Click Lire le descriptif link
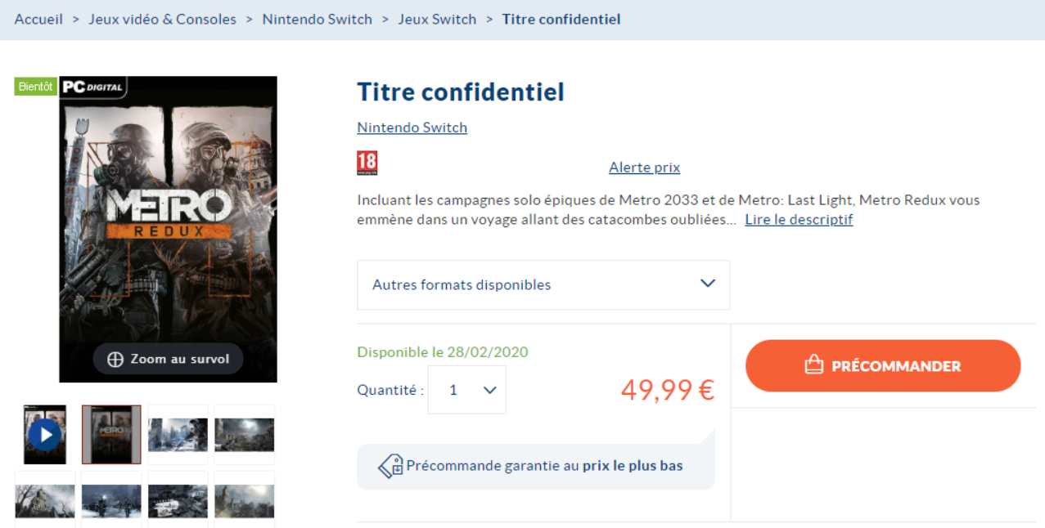The image size is (1045, 528). tap(799, 220)
